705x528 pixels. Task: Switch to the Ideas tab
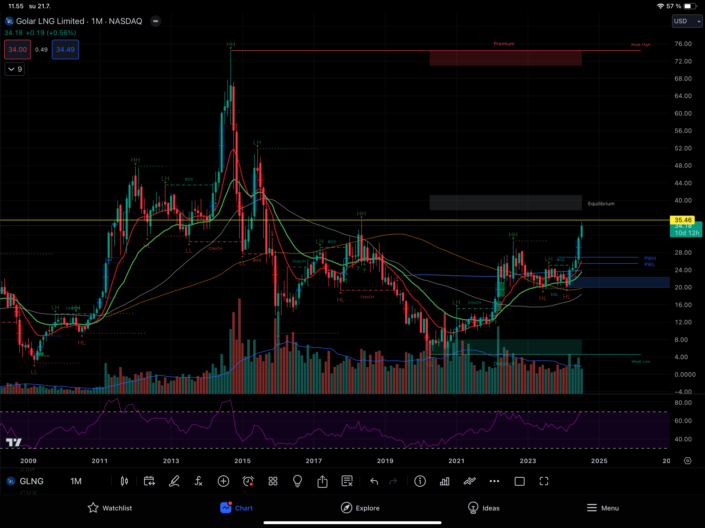coord(484,508)
